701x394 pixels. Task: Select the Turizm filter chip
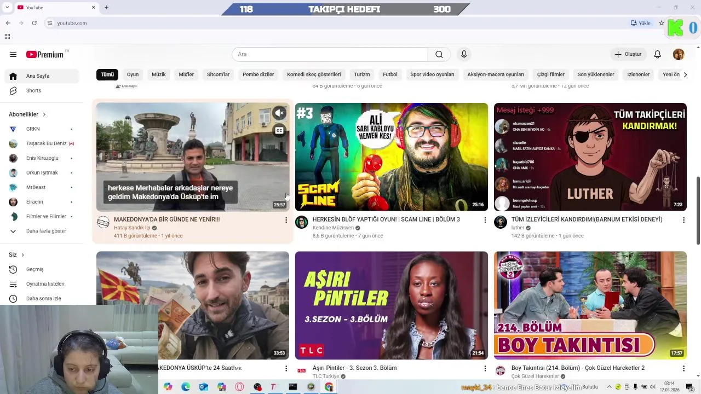tap(362, 74)
